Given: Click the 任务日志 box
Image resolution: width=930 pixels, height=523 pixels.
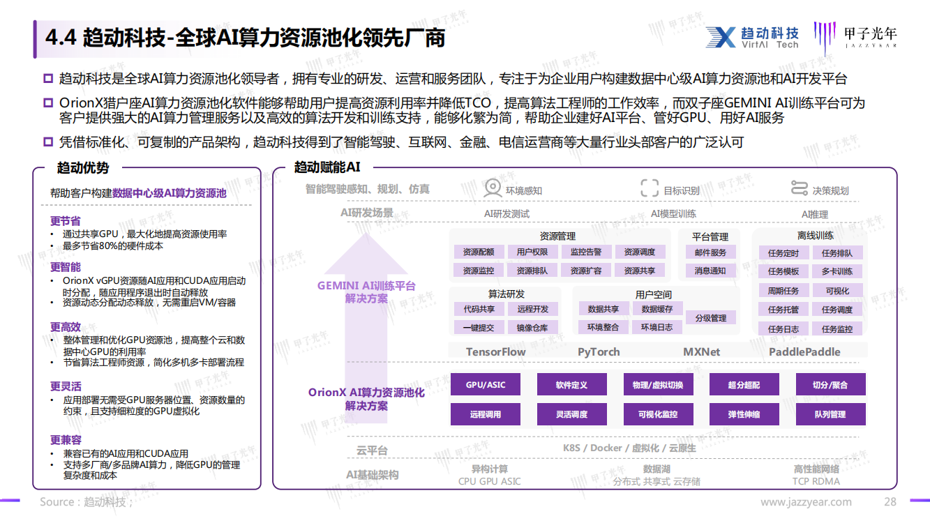Looking at the screenshot, I should (783, 329).
